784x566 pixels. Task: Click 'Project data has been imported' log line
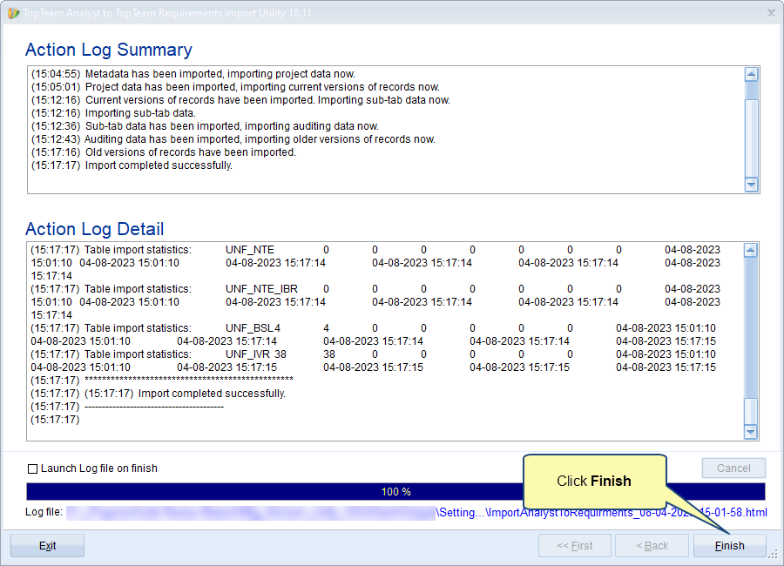(235, 87)
